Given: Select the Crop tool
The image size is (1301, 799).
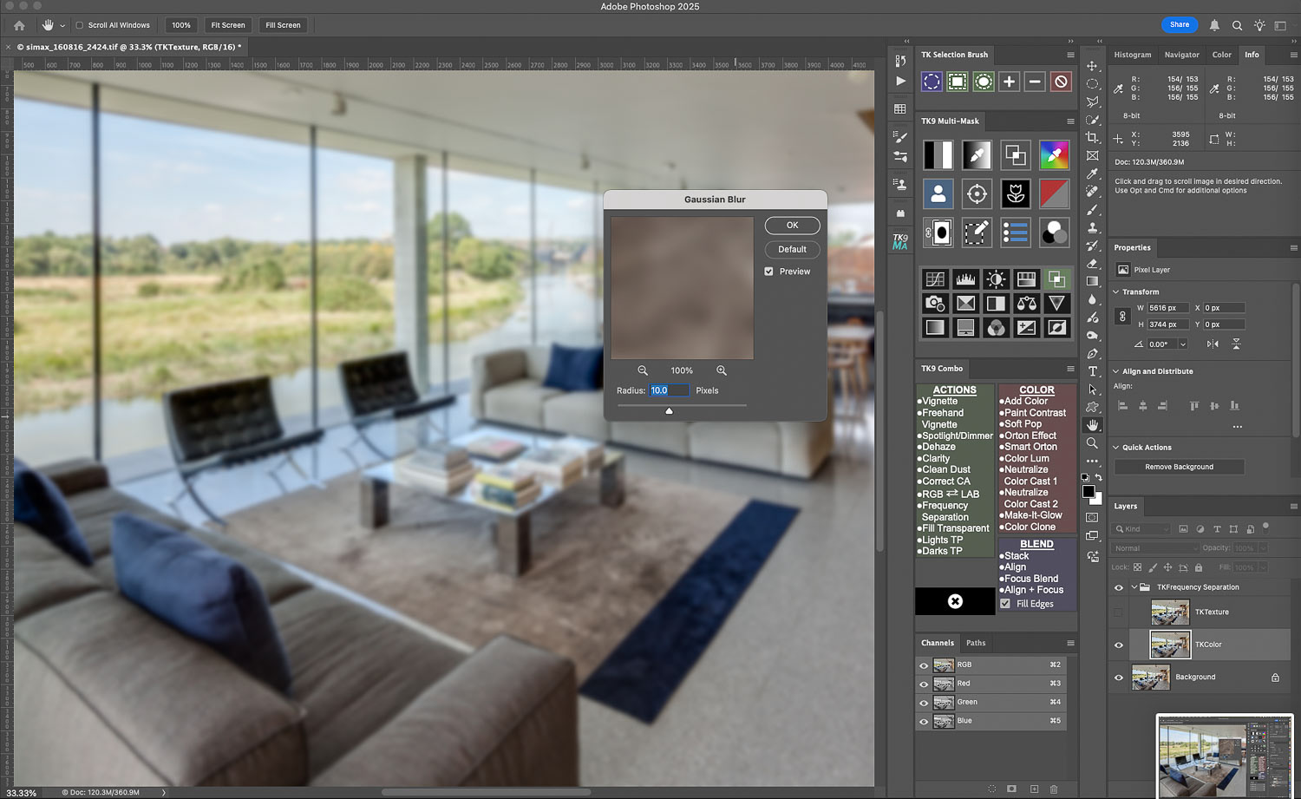Looking at the screenshot, I should 1092,138.
